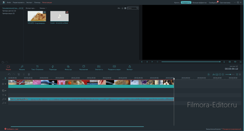Click the Регистрация link

click(x=47, y=2)
